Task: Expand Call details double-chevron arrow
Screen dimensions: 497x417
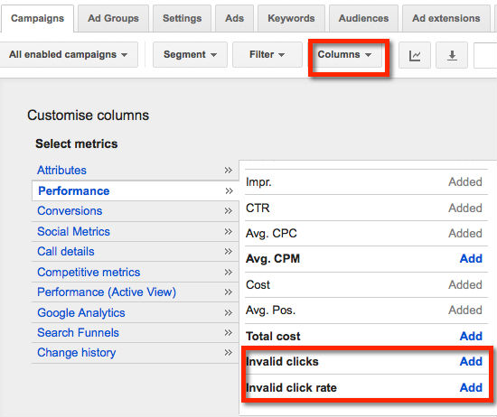Action: click(229, 252)
